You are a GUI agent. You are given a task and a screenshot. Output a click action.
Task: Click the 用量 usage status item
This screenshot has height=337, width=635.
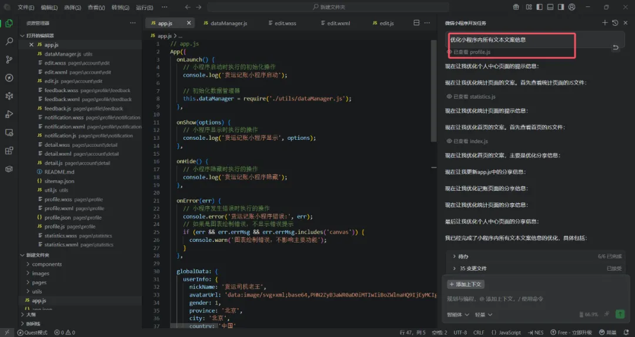pos(607,332)
